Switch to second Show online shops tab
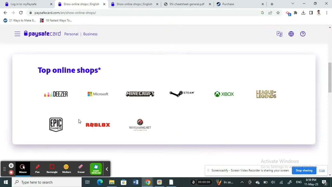 (x=134, y=4)
